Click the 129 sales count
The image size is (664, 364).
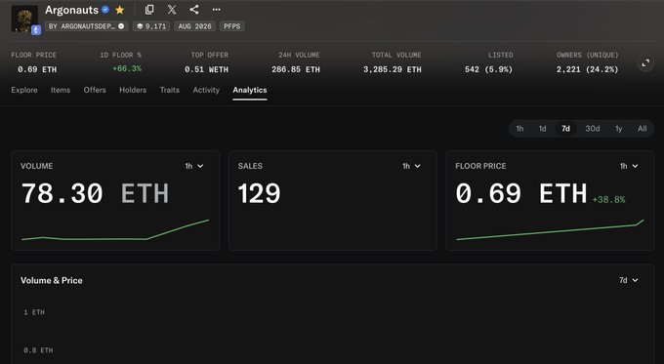pos(259,193)
